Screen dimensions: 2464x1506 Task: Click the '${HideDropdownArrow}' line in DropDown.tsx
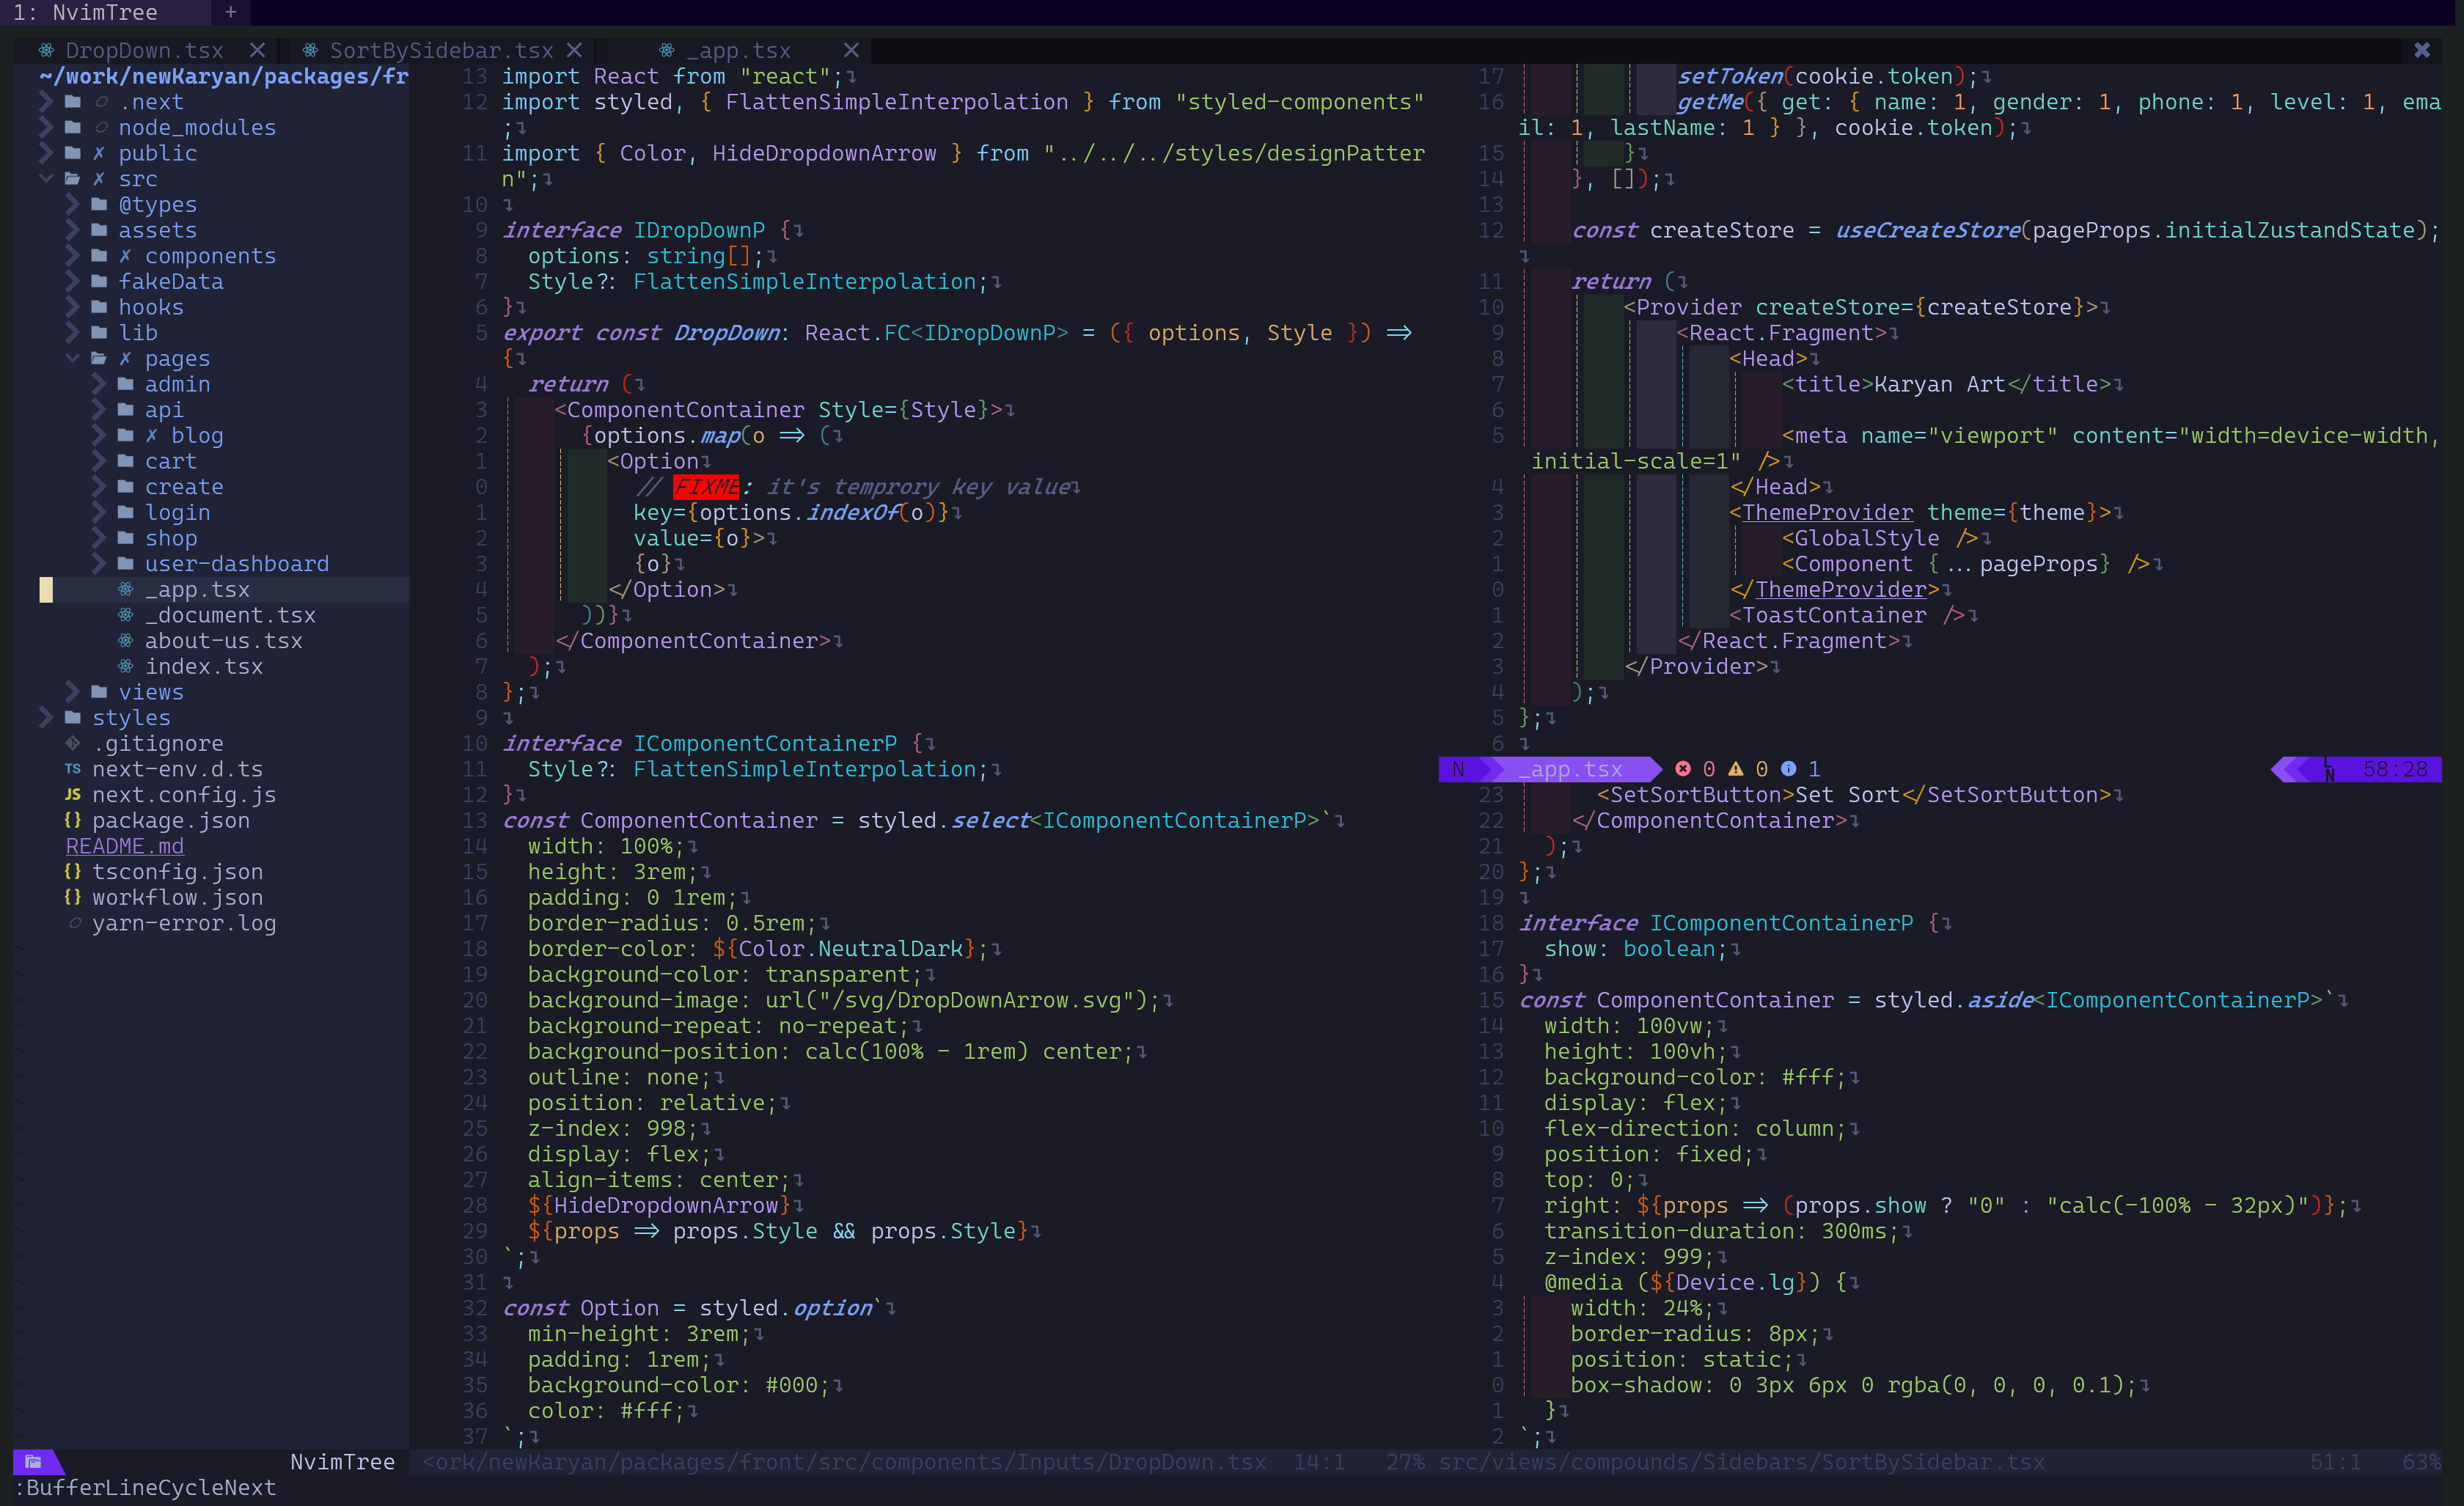click(x=660, y=1205)
